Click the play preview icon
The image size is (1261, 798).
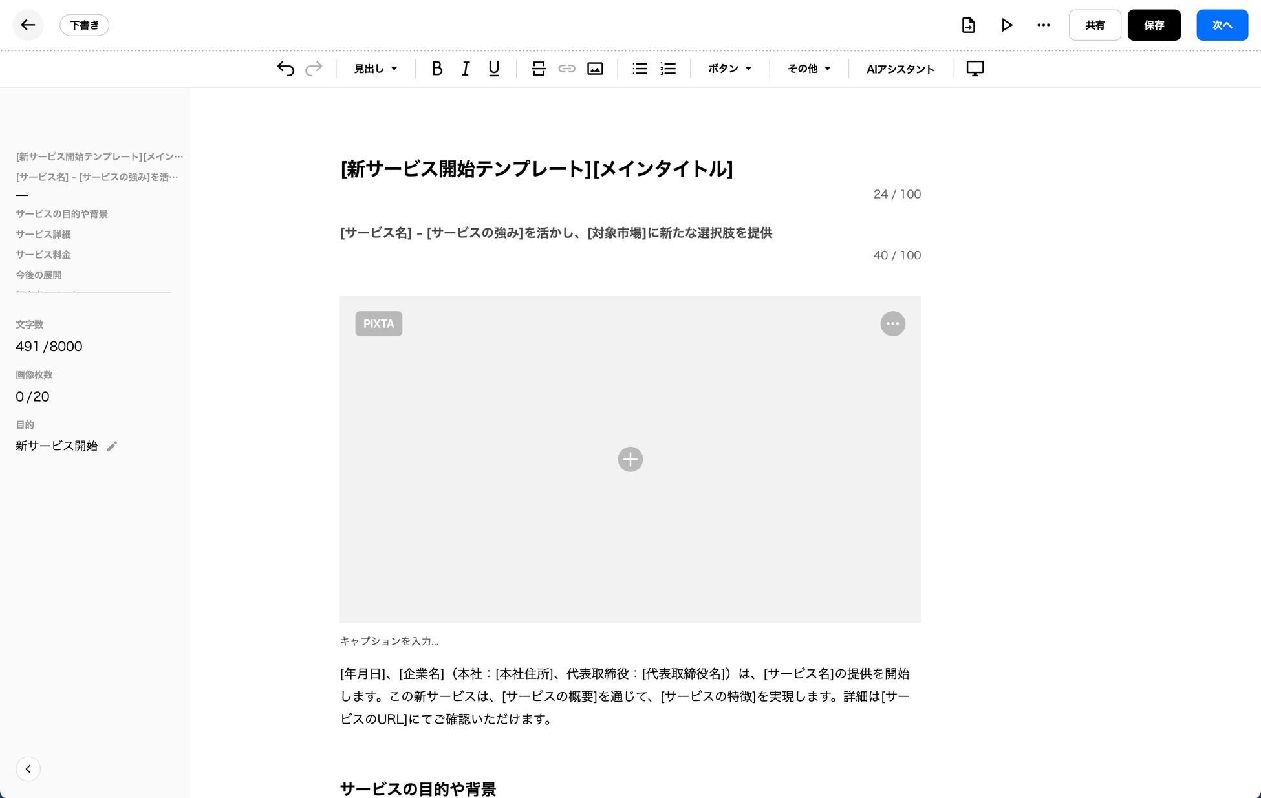pyautogui.click(x=1006, y=25)
